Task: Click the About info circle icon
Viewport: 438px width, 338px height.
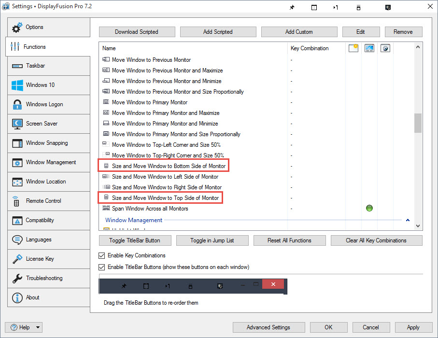Action: pyautogui.click(x=17, y=298)
